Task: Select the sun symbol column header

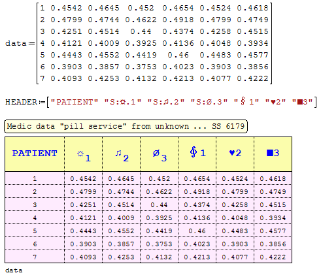Action: click(x=83, y=154)
